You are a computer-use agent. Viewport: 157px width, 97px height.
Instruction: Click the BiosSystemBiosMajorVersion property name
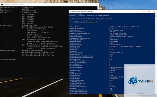click(78, 90)
